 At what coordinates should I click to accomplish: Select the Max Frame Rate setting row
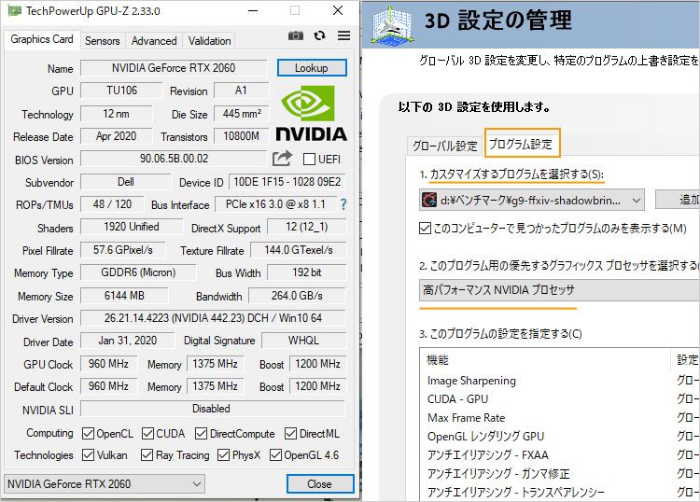pos(559,418)
